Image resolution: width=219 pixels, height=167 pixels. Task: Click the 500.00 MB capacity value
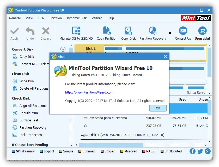153,118
